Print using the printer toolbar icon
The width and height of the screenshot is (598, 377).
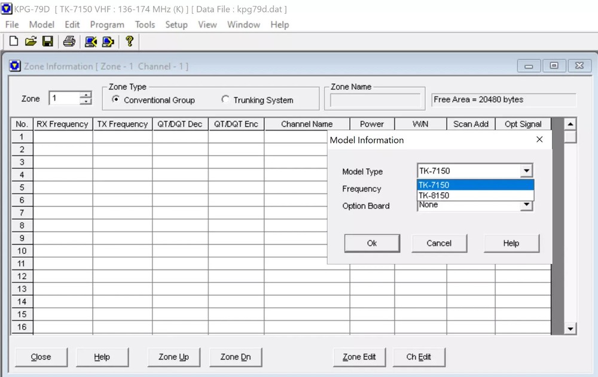(69, 41)
